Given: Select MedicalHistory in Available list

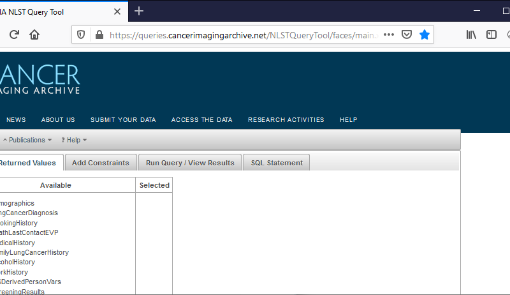Looking at the screenshot, I should click(x=17, y=243).
